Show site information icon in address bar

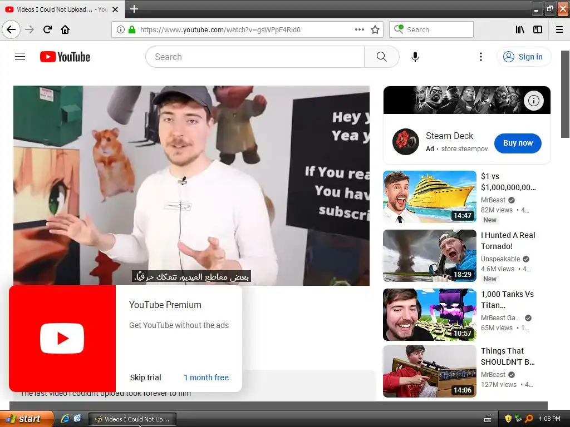[x=120, y=30]
